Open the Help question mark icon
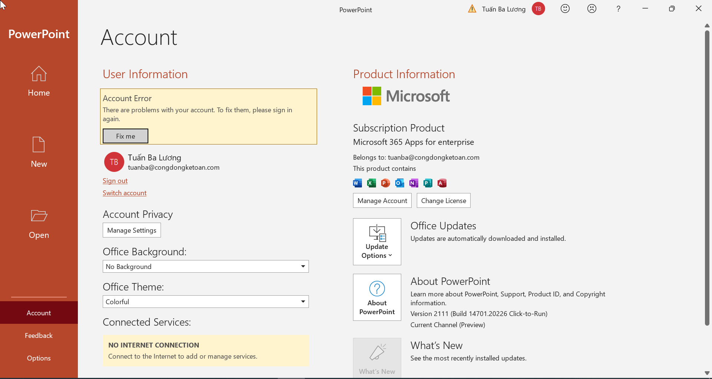 point(618,9)
